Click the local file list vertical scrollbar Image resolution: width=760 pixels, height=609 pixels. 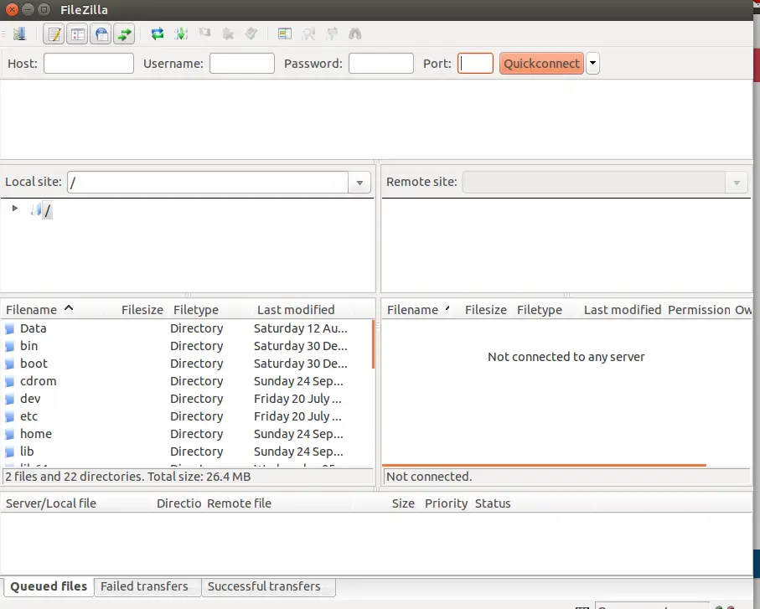point(373,344)
